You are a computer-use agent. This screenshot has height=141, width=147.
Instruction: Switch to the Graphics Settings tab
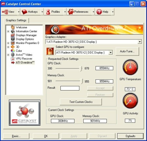16,20
